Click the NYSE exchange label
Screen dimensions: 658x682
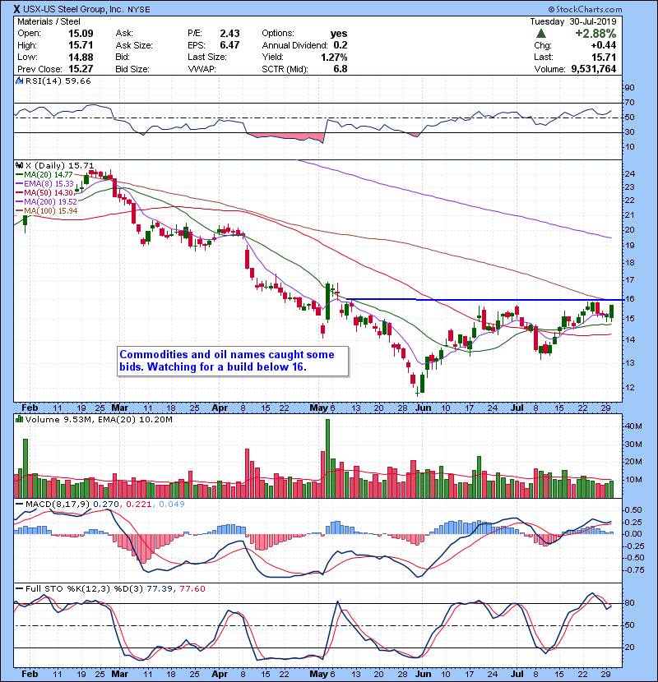(139, 10)
